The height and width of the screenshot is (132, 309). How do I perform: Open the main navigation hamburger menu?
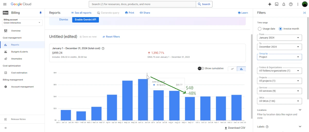tap(5, 4)
